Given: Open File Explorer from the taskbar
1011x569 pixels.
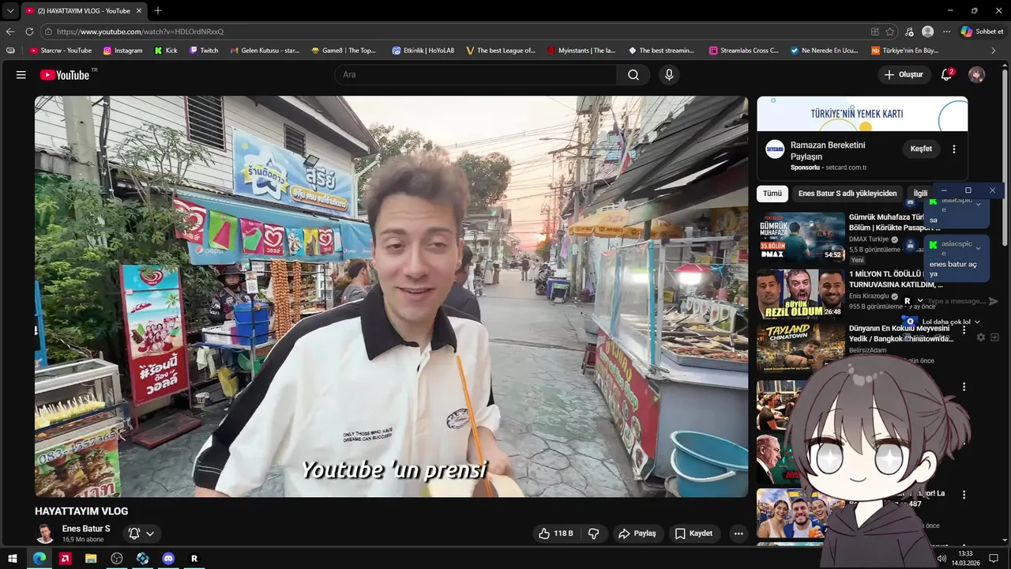Looking at the screenshot, I should click(91, 559).
